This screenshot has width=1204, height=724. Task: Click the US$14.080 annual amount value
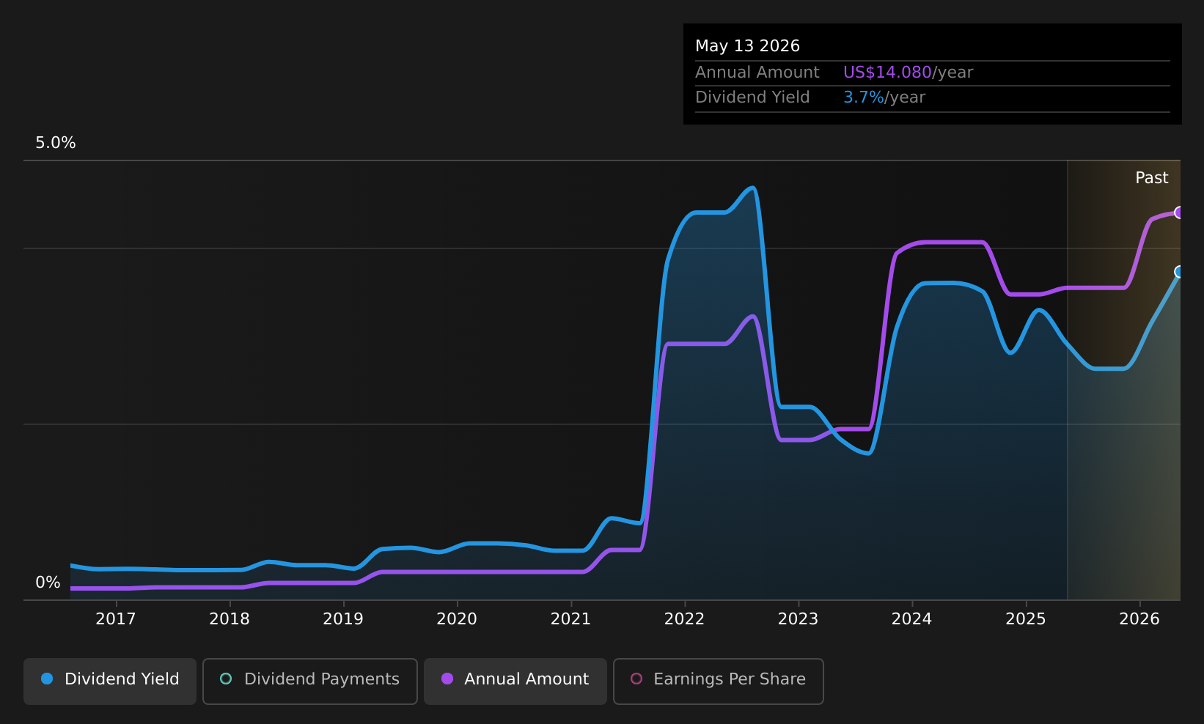point(887,73)
